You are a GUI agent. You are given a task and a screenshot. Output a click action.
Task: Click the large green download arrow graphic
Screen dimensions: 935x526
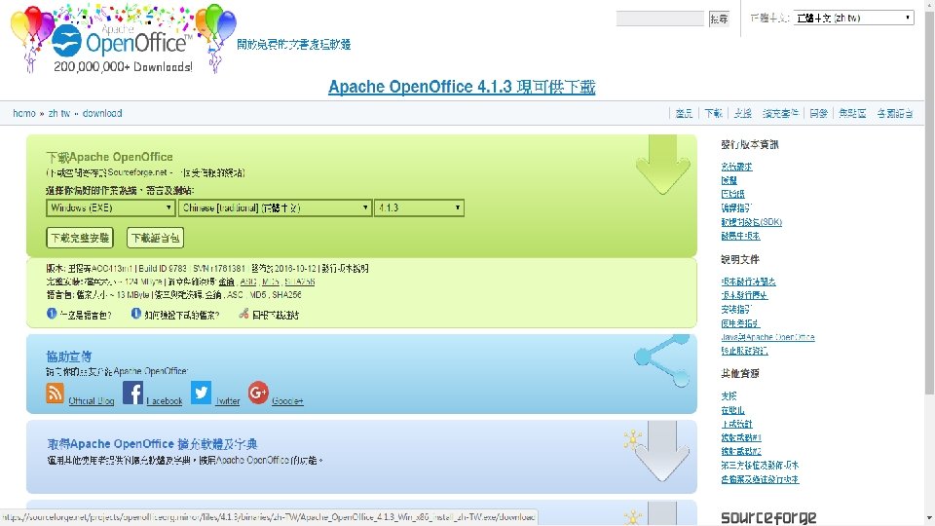tap(662, 166)
